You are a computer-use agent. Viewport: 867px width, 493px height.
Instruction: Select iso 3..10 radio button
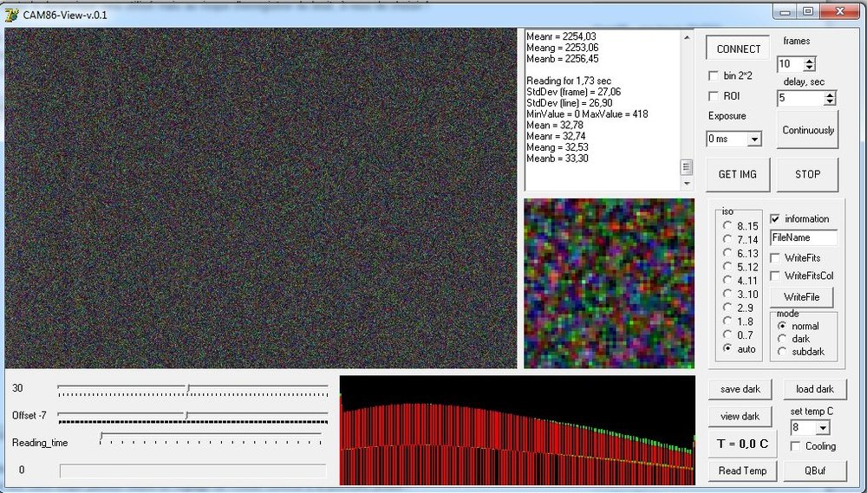coord(727,294)
